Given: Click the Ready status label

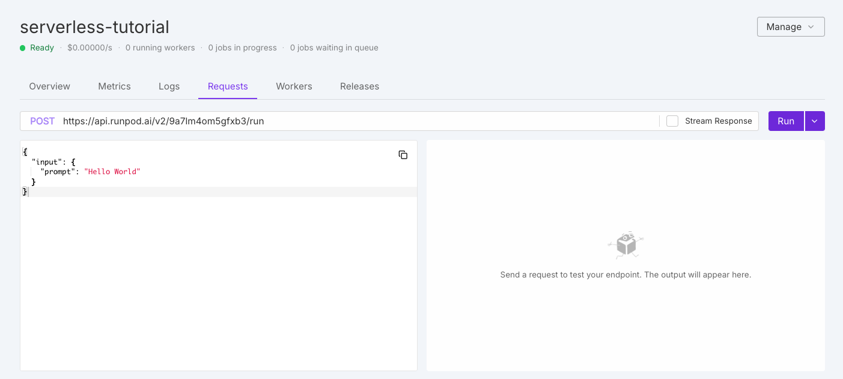Looking at the screenshot, I should 42,48.
